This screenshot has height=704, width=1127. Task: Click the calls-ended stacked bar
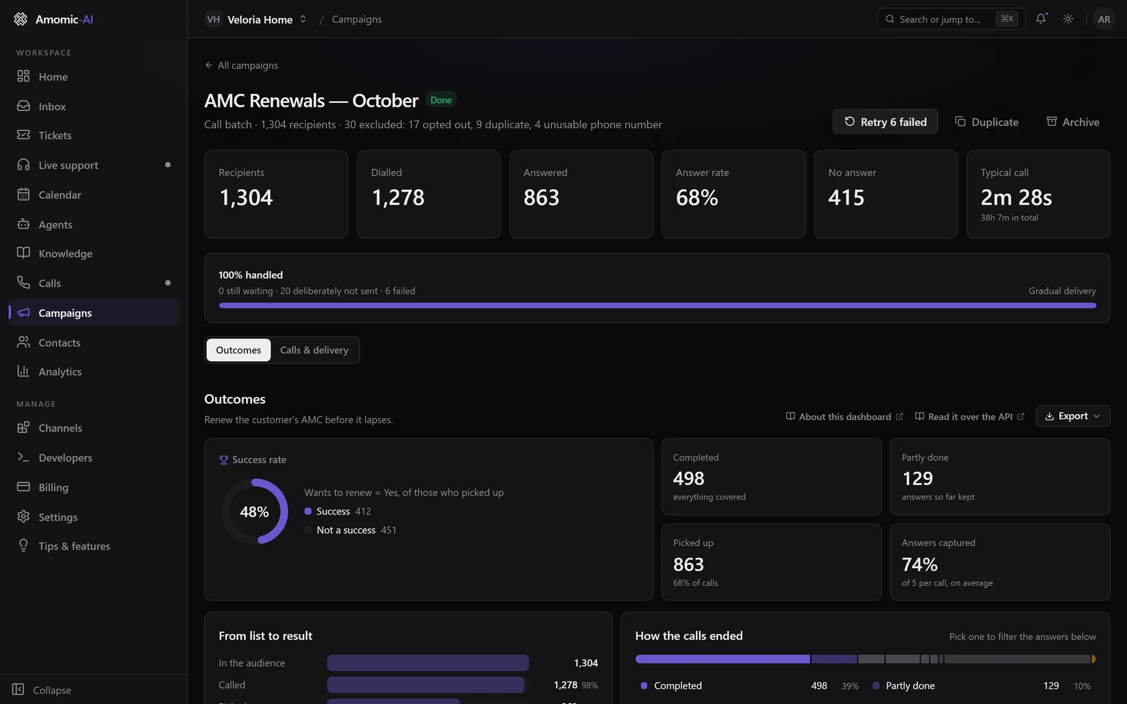coord(865,659)
